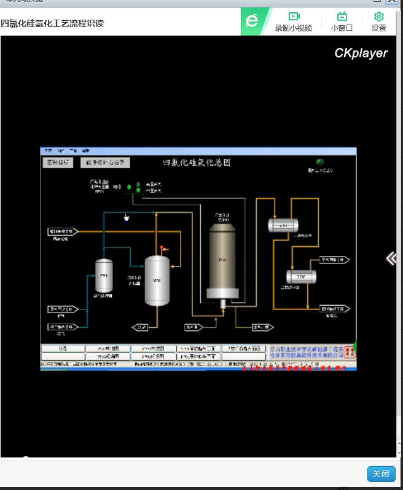
Task: Click the second wide button in the diagram's top-left
Action: (104, 163)
